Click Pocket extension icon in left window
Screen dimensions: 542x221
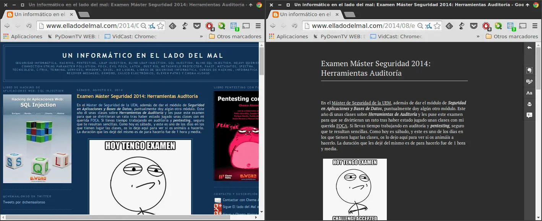(x=197, y=26)
